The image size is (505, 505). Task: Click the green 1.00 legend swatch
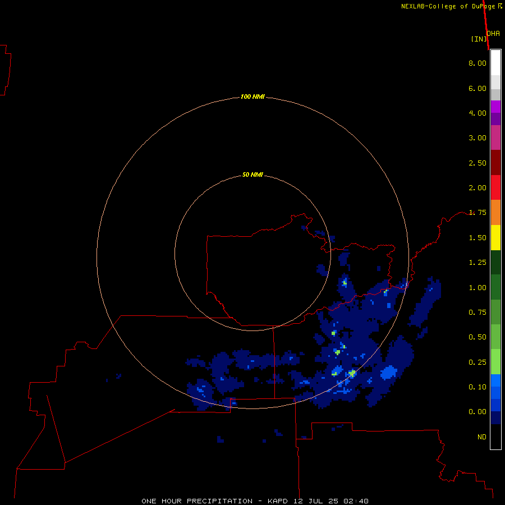tap(495, 287)
